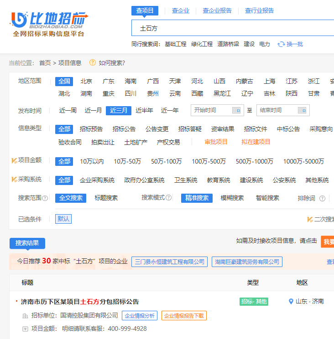This screenshot has height=339, width=334.
Task: Click the 比地招标 site logo
Action: pos(49,24)
